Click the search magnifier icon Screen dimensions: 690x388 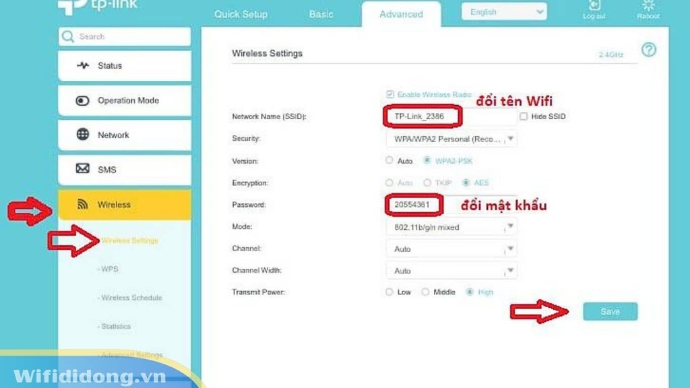click(69, 36)
